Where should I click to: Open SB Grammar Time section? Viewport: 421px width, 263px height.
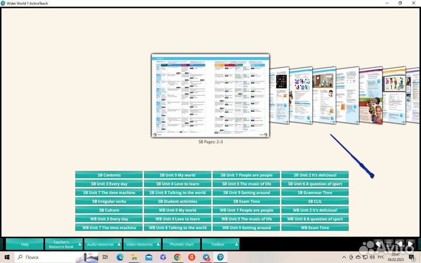pos(315,192)
